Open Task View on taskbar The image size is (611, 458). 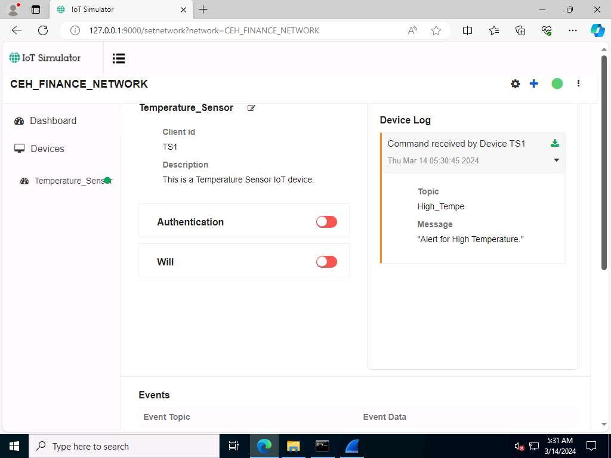click(x=234, y=446)
